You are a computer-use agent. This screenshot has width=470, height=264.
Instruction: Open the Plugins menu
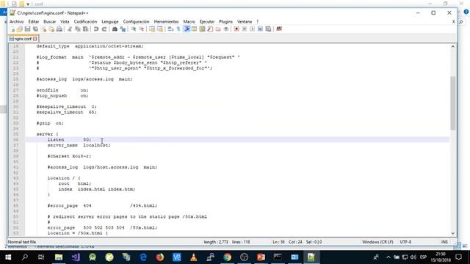225,21
